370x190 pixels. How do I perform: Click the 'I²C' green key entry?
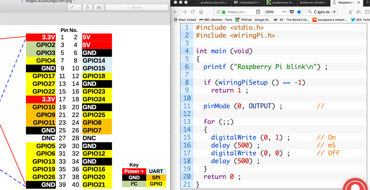[x=134, y=184]
